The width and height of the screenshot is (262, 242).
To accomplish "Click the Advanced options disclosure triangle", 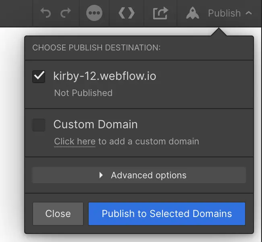I will pos(101,175).
